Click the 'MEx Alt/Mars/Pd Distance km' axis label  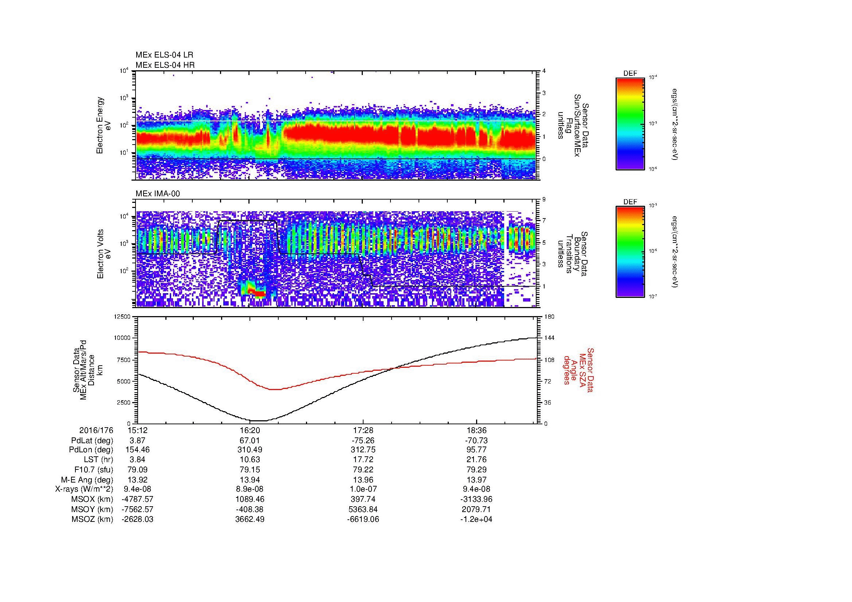coord(87,370)
